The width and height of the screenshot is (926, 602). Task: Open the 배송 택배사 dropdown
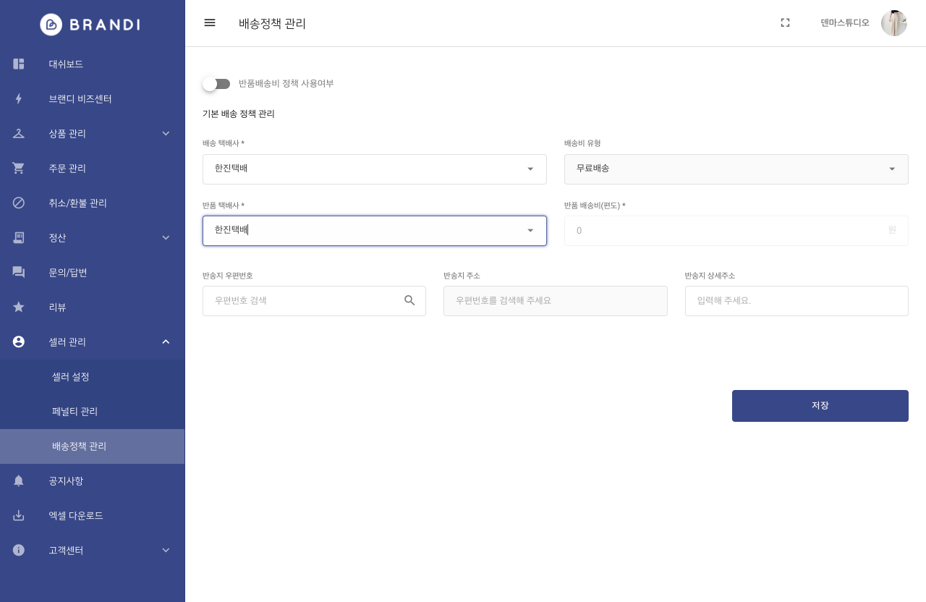(x=375, y=169)
